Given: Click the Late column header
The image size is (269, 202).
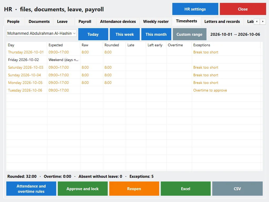Looking at the screenshot, I should tap(136, 45).
